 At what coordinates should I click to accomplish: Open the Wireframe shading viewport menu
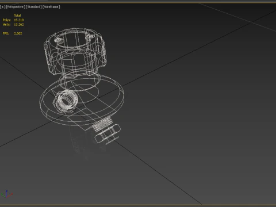tap(51, 7)
